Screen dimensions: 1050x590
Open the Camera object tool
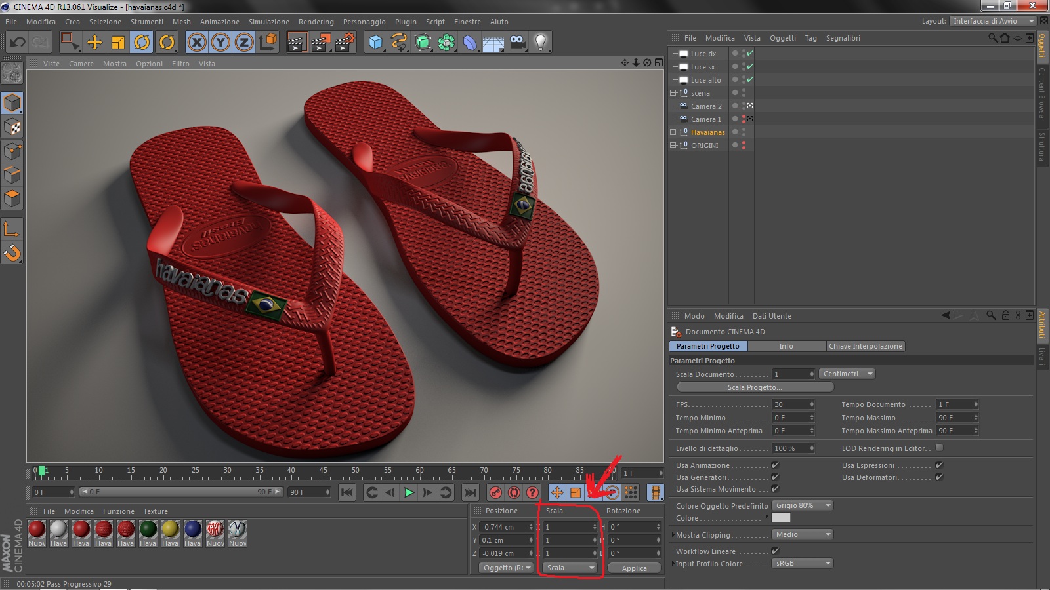click(x=517, y=43)
